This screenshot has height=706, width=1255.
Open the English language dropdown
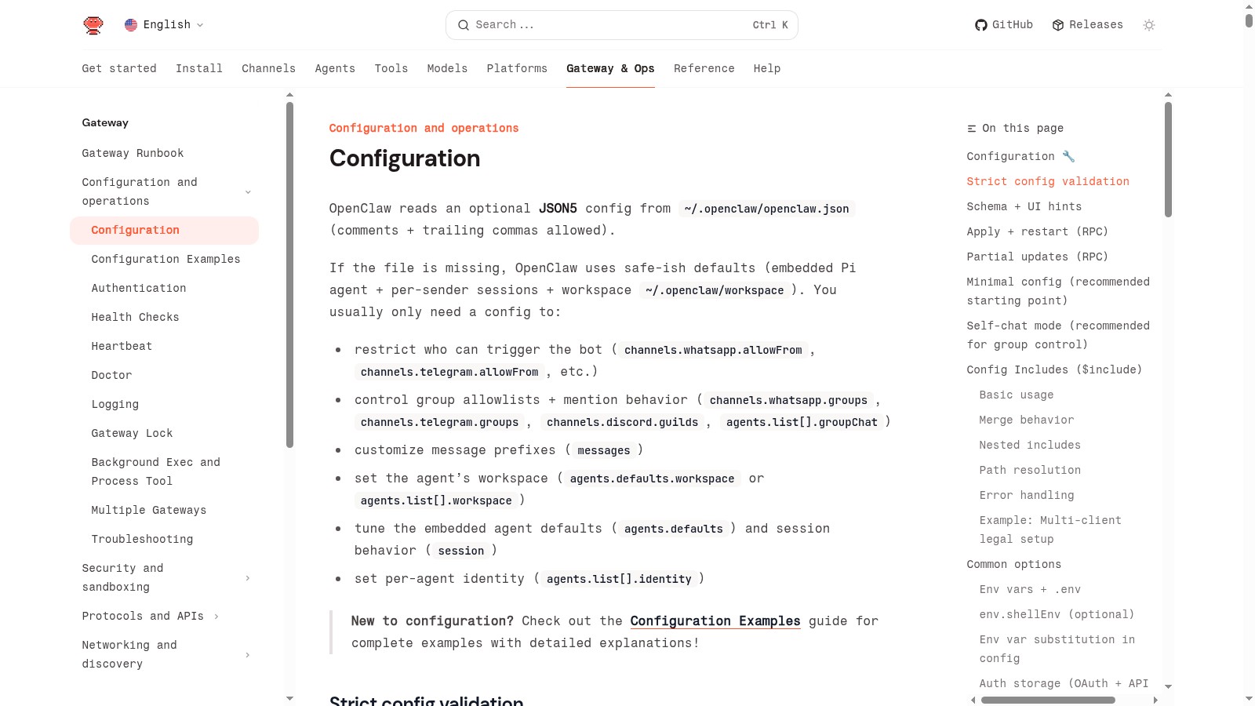tap(166, 25)
